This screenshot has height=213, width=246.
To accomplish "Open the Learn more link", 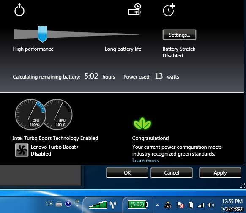I will [145, 161].
